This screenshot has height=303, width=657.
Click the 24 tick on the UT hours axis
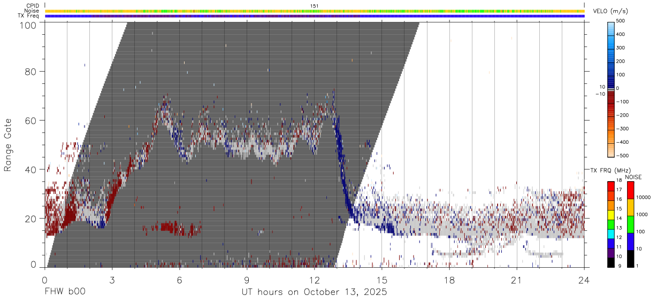tap(584, 279)
